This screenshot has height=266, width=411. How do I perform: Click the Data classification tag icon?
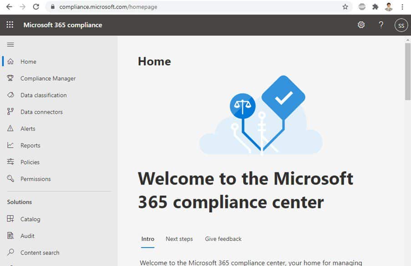point(10,95)
